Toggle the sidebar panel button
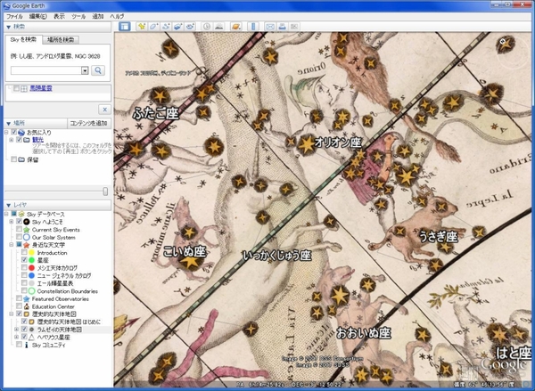 [x=126, y=27]
